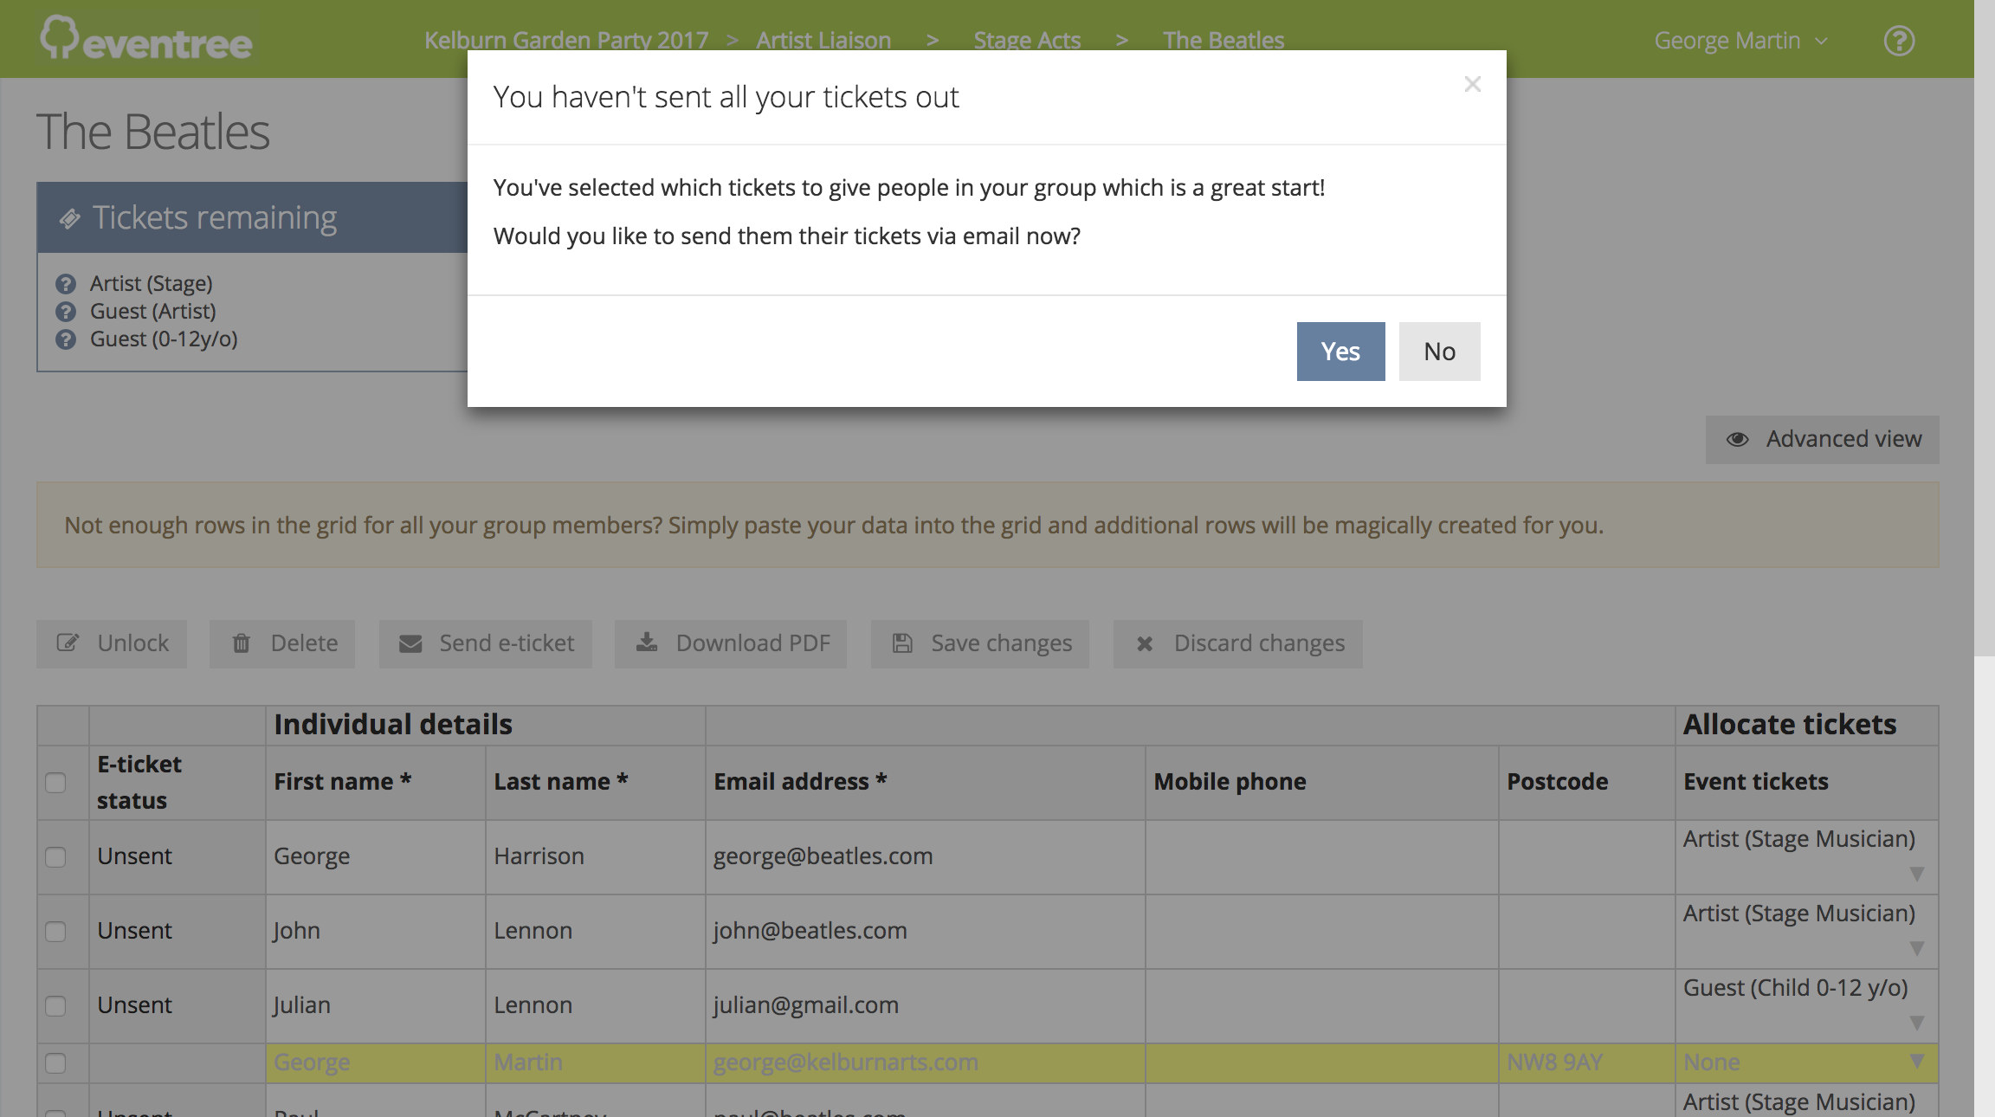Viewport: 1995px width, 1117px height.
Task: Click empty postcode cell for George Harrison
Action: (1587, 857)
